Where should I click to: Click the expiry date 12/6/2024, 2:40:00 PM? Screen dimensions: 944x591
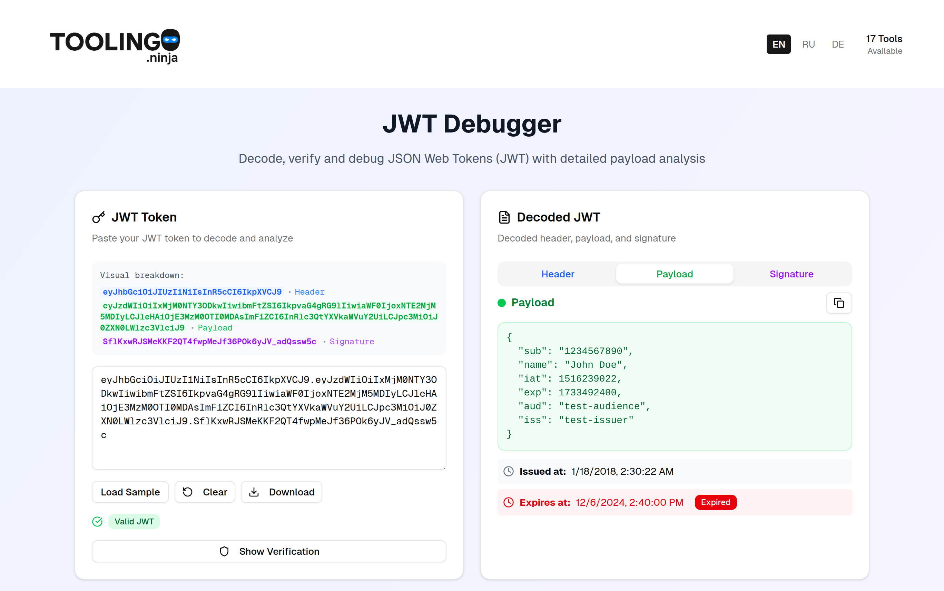629,502
